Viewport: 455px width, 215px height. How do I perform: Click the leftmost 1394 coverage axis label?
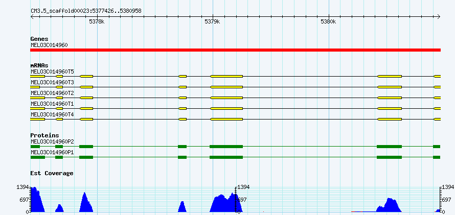coord(22,187)
